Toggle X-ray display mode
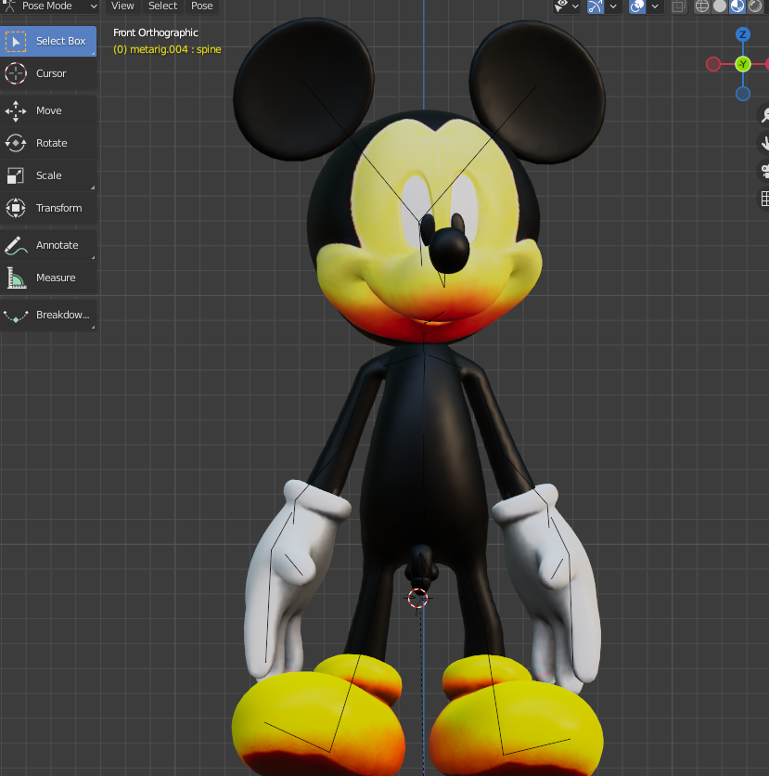Viewport: 769px width, 776px height. tap(679, 6)
